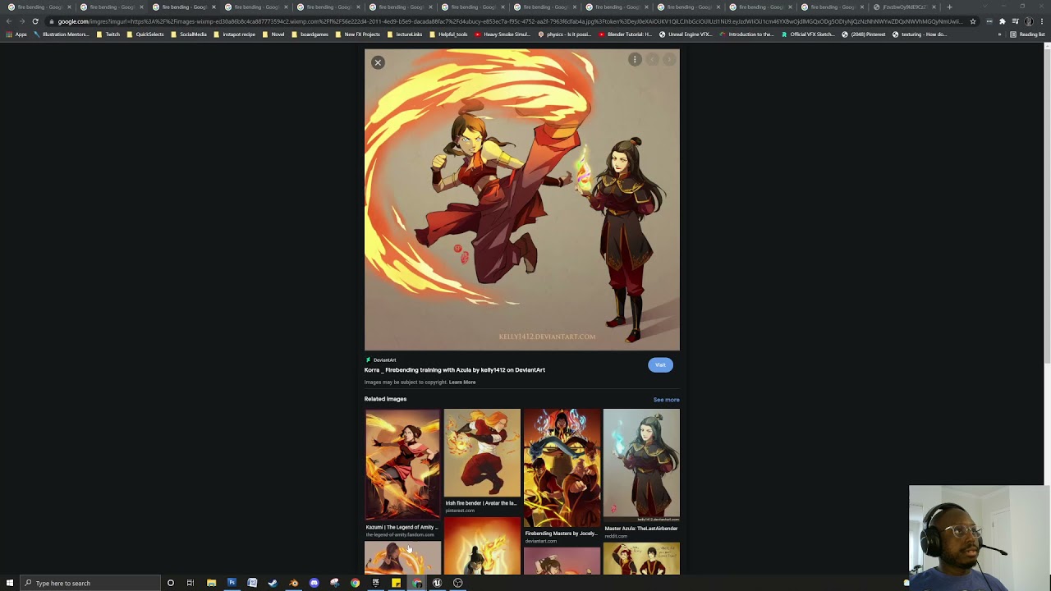
Task: Open Discord from the taskbar
Action: click(314, 583)
